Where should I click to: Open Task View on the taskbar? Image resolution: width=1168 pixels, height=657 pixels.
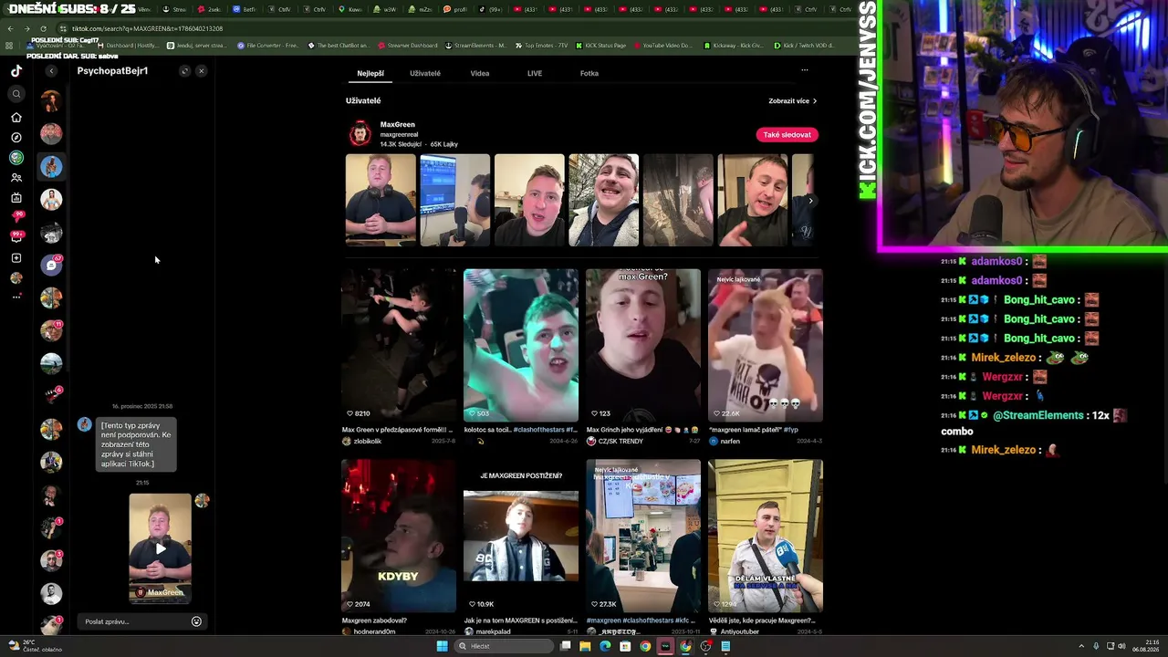tap(566, 646)
